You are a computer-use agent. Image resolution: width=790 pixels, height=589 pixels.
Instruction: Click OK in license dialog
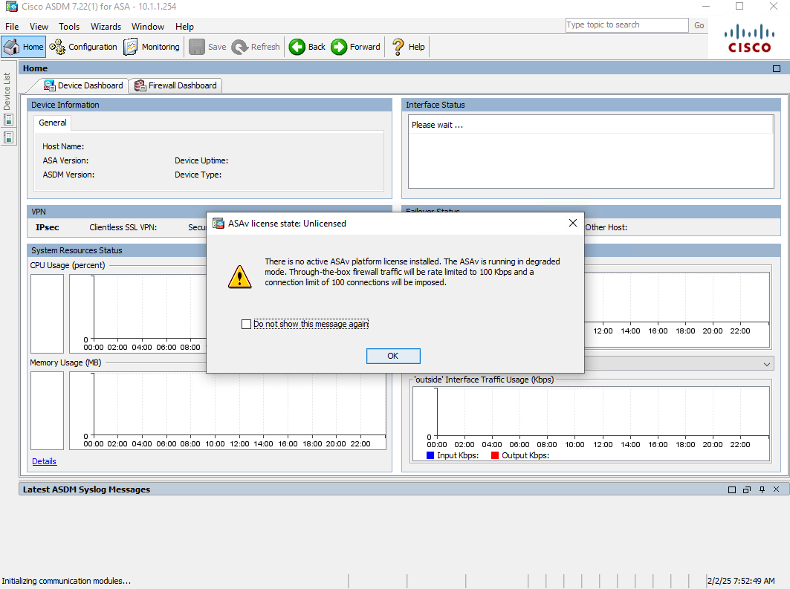393,356
